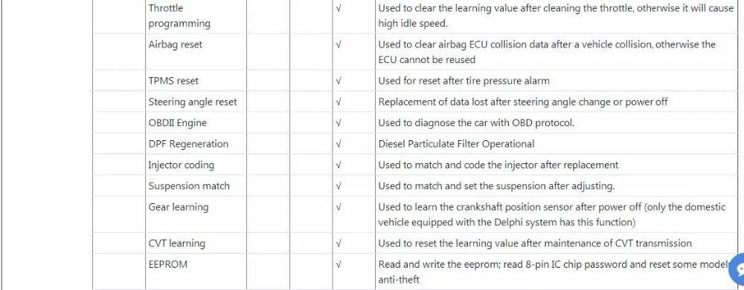Image resolution: width=744 pixels, height=290 pixels.
Task: Click the checkmark in the EEPROM row
Action: click(x=339, y=265)
